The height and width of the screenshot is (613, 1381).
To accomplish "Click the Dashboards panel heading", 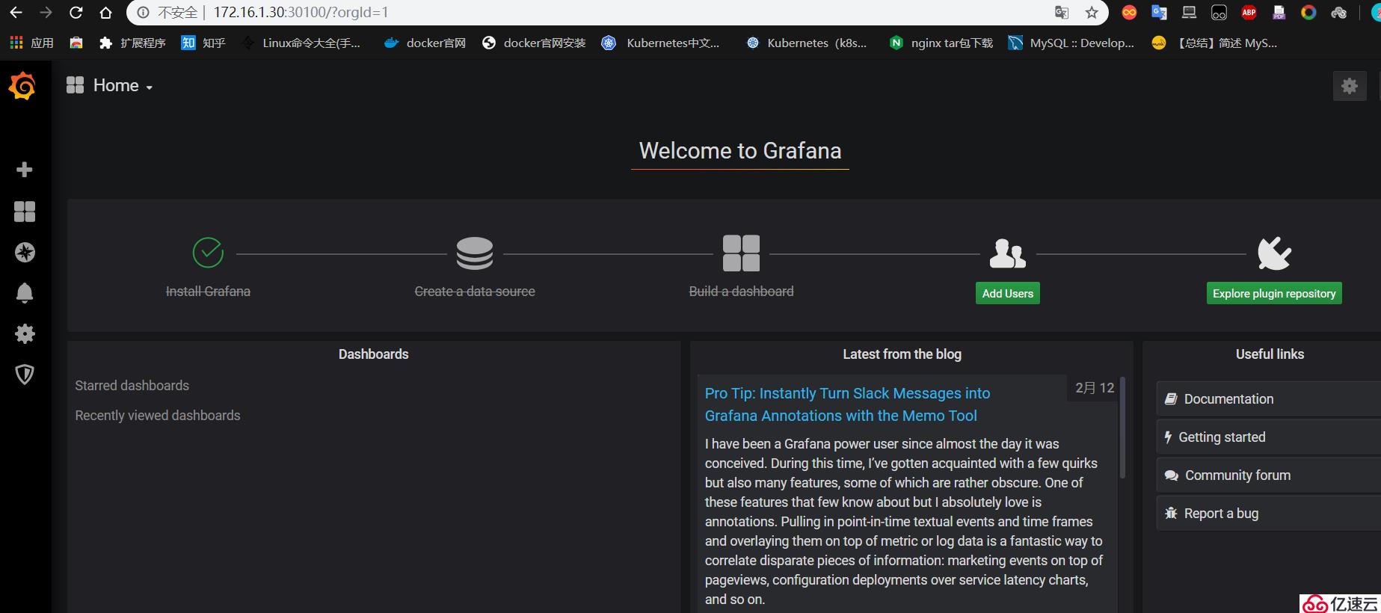I will pos(373,354).
